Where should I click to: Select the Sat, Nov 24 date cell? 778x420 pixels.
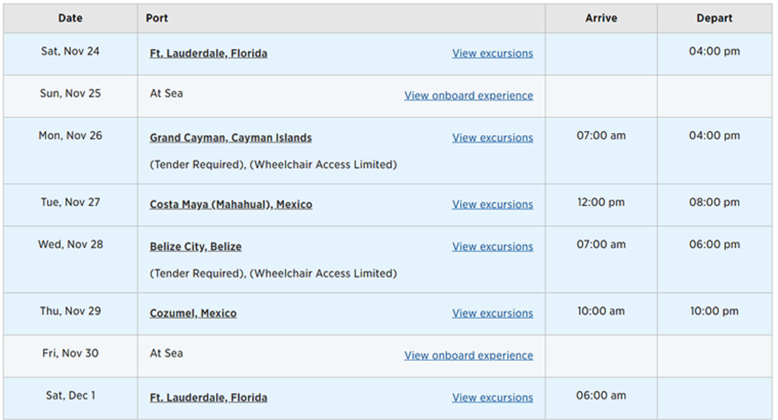coord(70,51)
